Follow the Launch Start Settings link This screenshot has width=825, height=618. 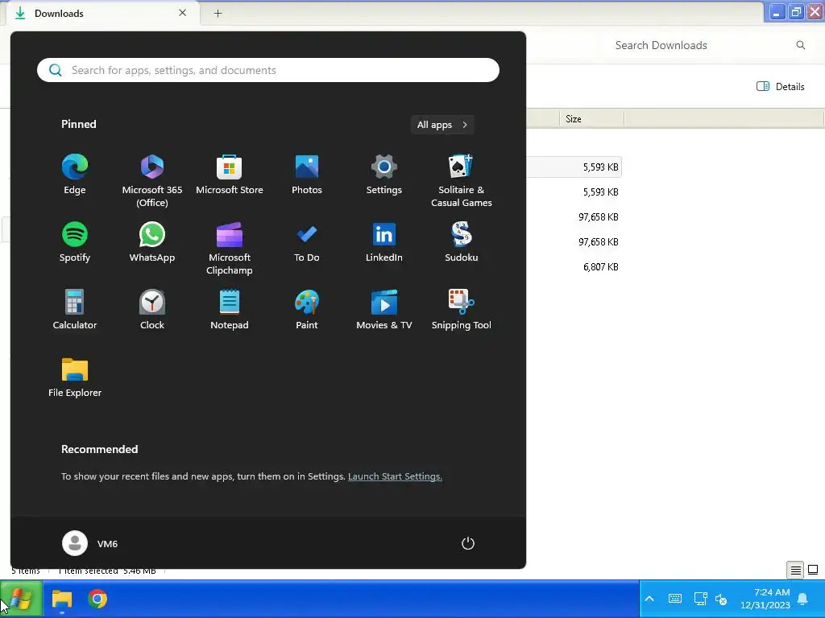(x=395, y=476)
